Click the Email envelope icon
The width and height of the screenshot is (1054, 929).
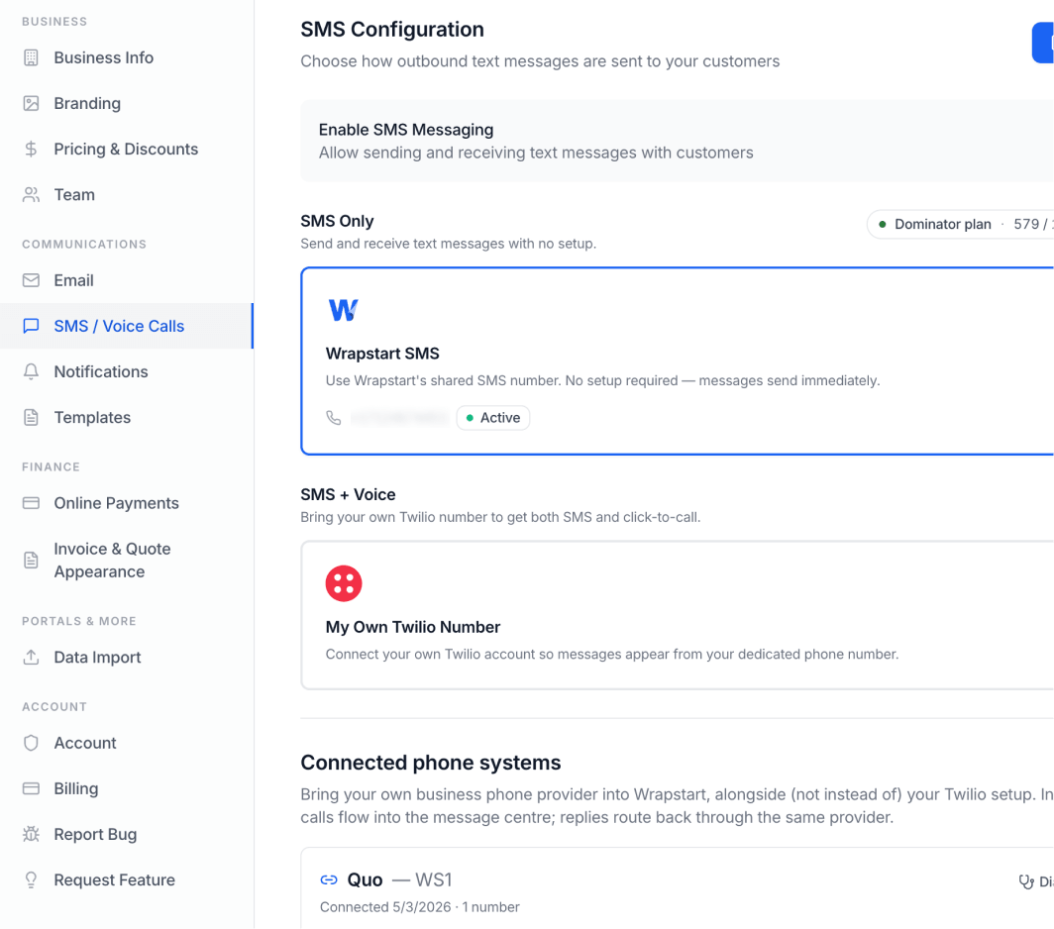point(31,280)
